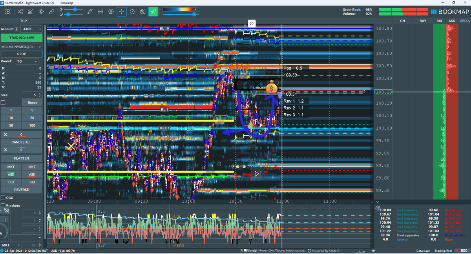Select size preset 100

[x=32, y=125]
